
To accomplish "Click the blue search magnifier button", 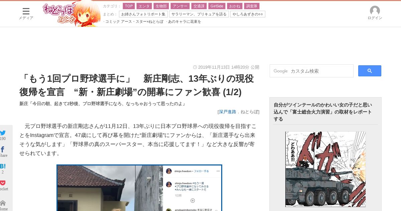I will point(370,71).
